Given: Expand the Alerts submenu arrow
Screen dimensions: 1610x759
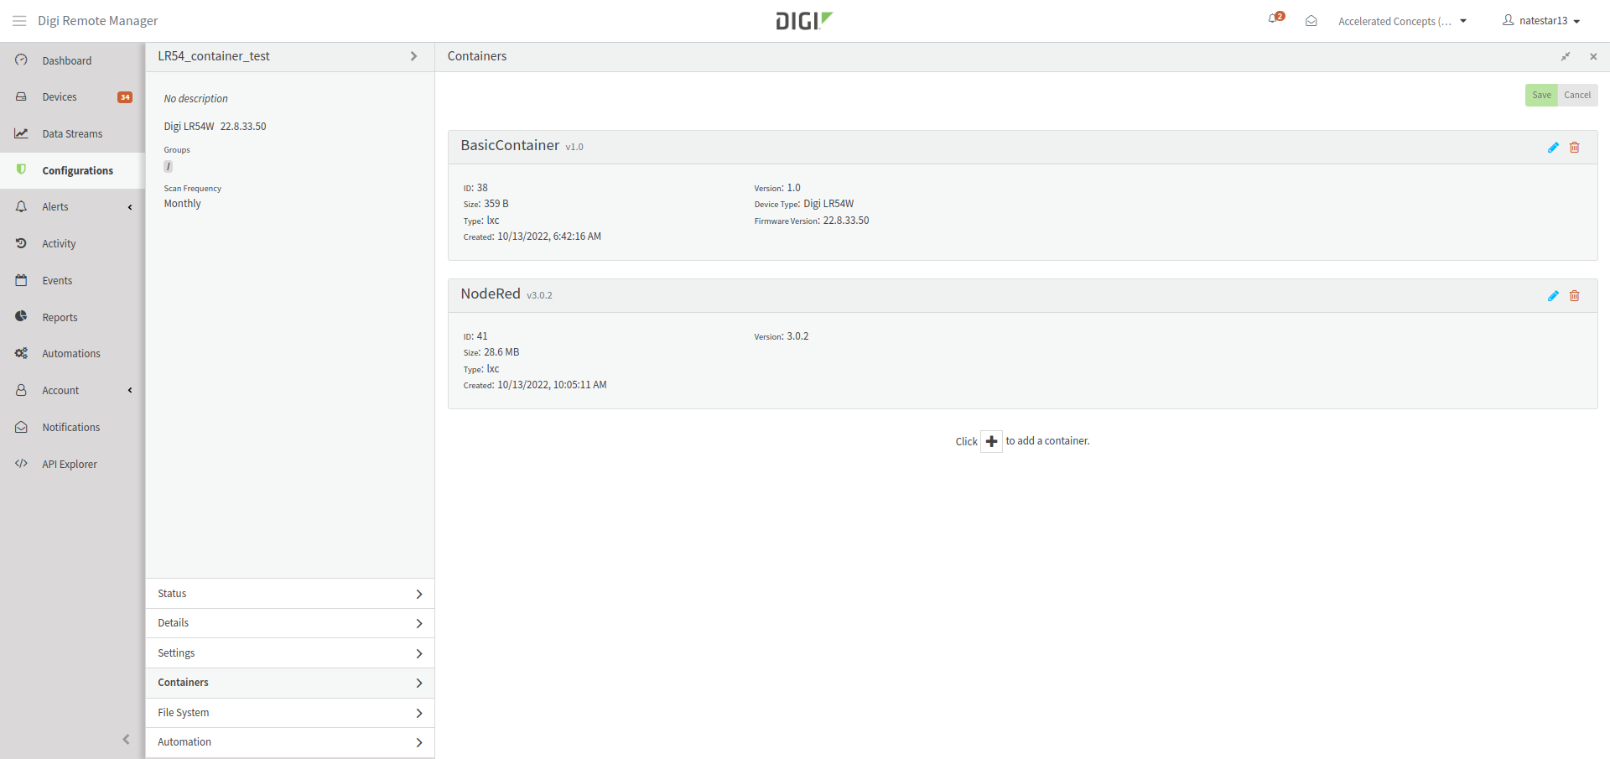Looking at the screenshot, I should click(x=130, y=207).
